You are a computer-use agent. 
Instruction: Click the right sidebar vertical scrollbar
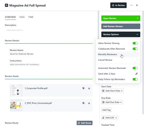143,62
